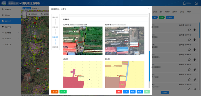Open the 航拍影像 aerial thumbnail
Viewport: 201px width, 96px height.
125,41
